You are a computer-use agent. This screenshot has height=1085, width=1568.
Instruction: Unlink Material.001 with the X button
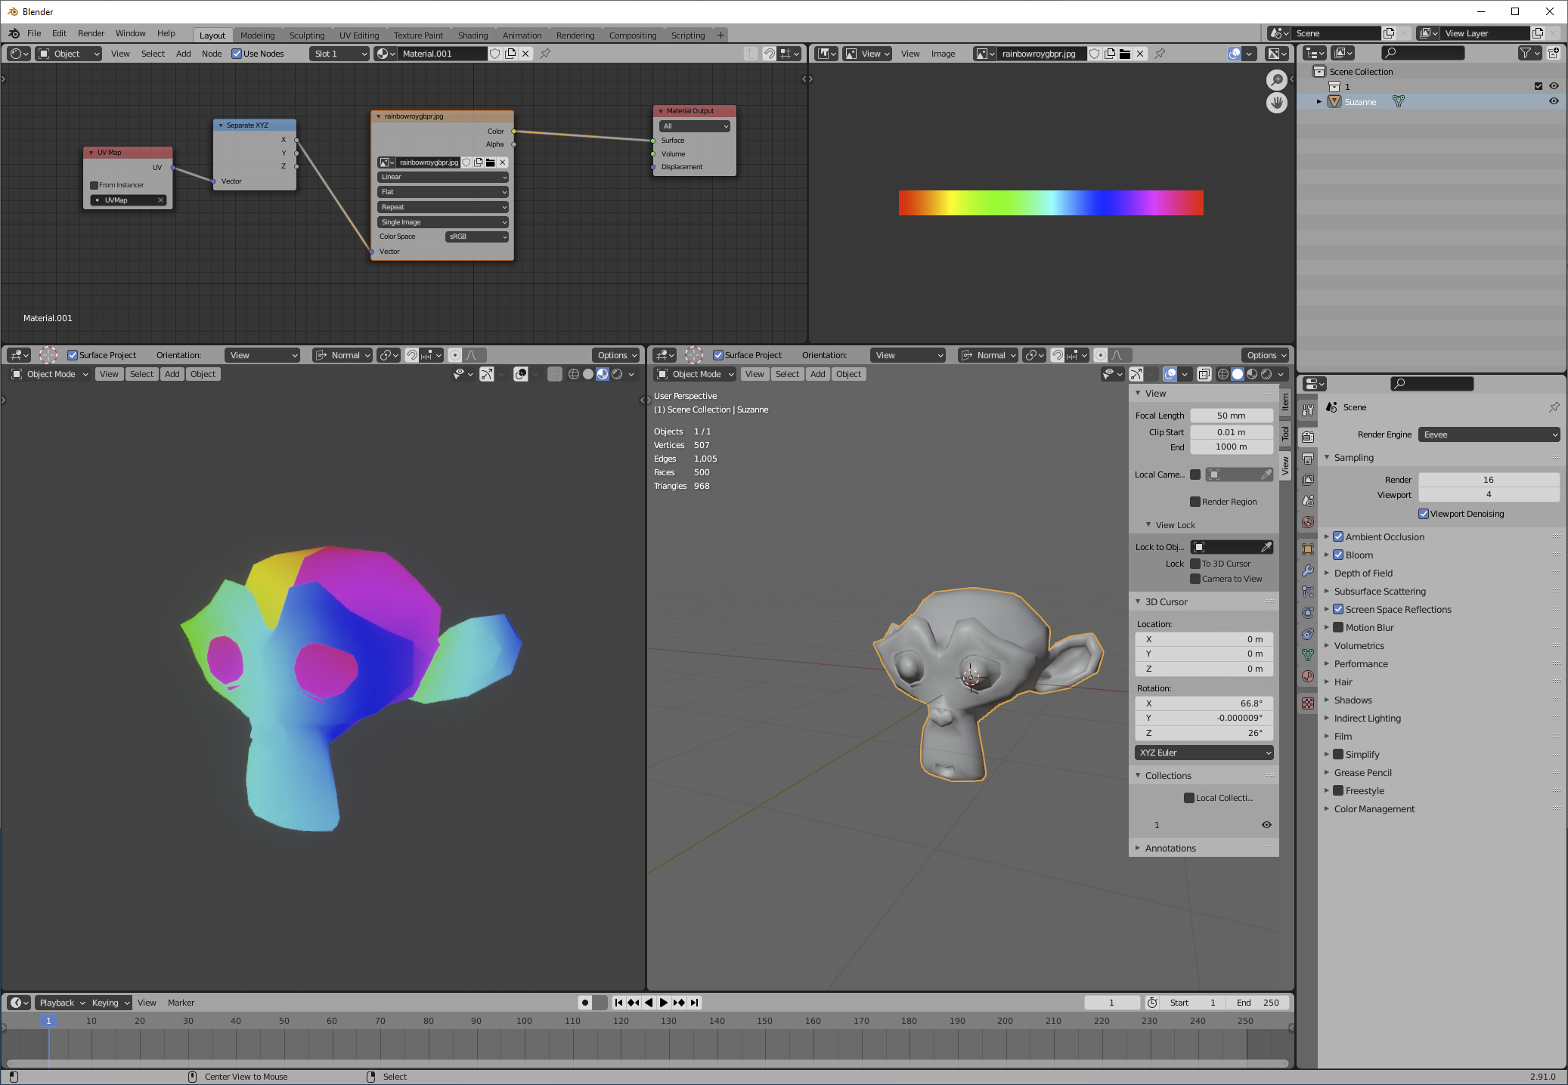pyautogui.click(x=525, y=54)
